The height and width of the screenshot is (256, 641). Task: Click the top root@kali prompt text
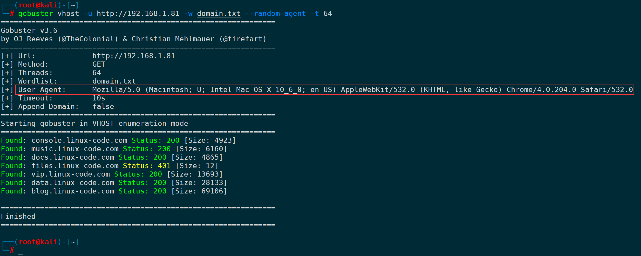38,5
